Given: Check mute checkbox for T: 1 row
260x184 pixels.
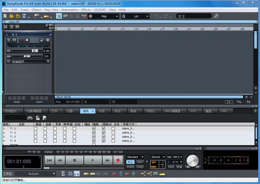Looking at the screenshot, I should coord(35,128).
